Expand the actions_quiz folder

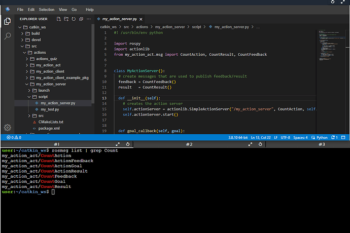point(47,59)
